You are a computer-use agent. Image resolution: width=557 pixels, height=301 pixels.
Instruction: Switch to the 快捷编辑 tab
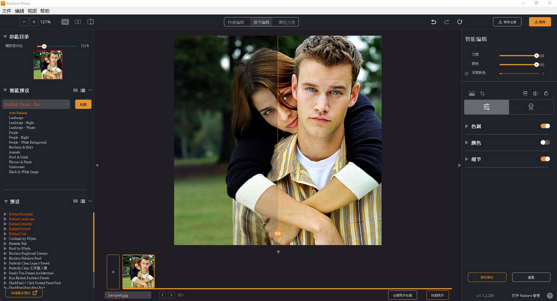click(x=236, y=22)
